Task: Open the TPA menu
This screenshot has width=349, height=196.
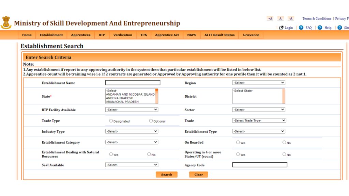Action: point(143,35)
